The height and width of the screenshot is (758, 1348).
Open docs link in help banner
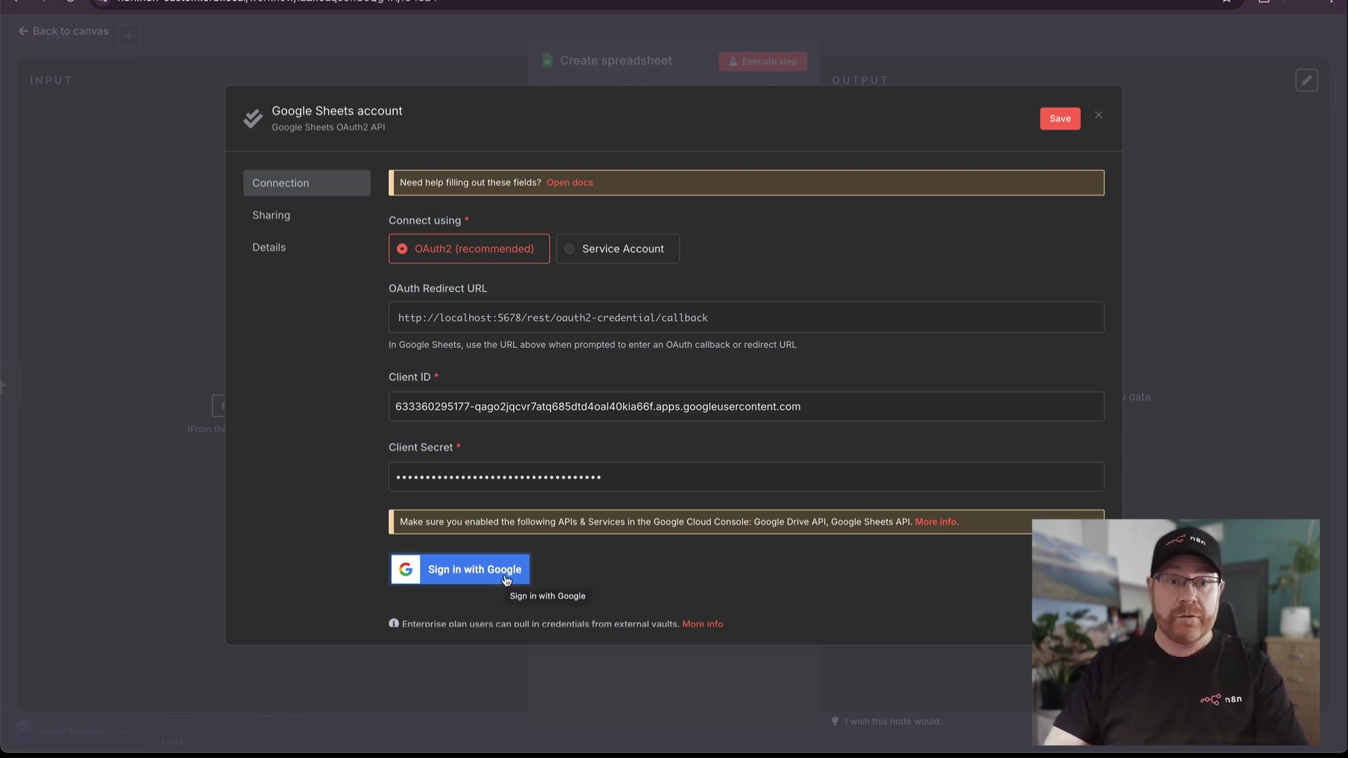coord(569,182)
